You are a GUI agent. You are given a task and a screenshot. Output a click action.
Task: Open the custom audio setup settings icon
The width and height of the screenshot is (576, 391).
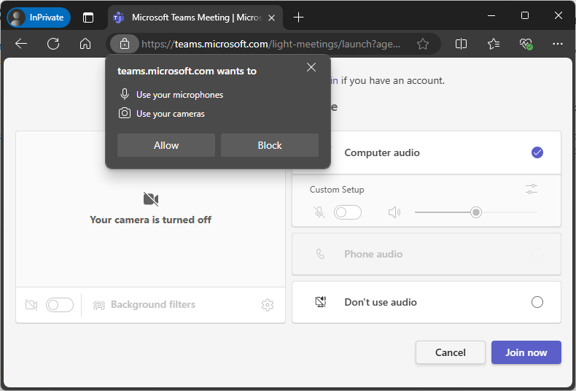[x=532, y=189]
